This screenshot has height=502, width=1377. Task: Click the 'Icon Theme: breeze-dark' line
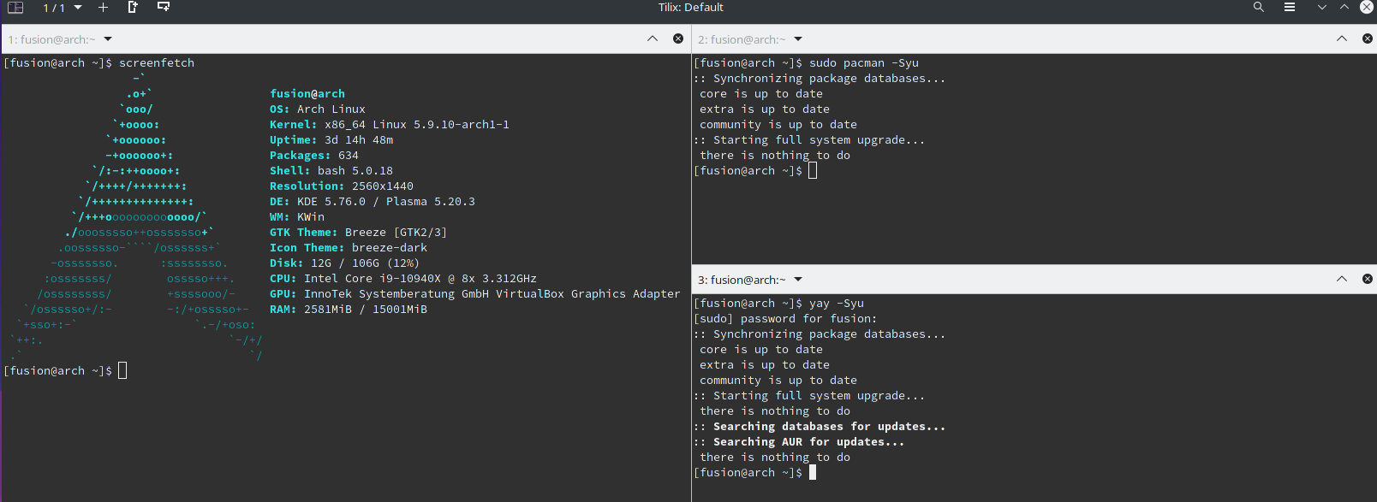[x=349, y=248]
